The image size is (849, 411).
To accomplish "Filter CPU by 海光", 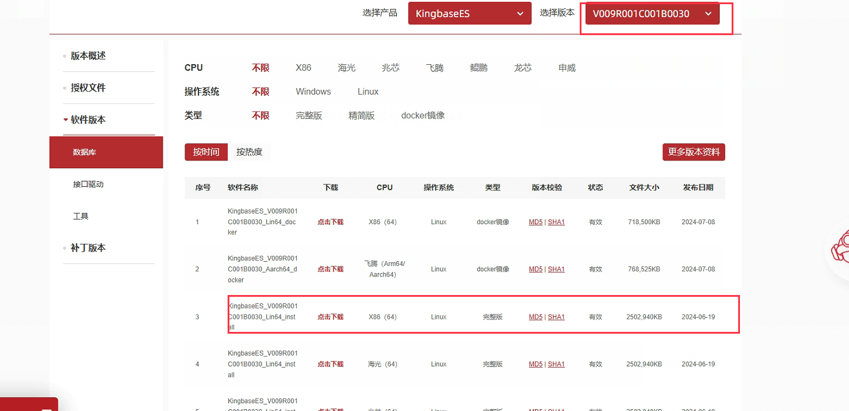I will (x=347, y=68).
